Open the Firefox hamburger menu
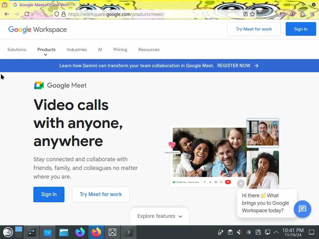 tap(312, 14)
